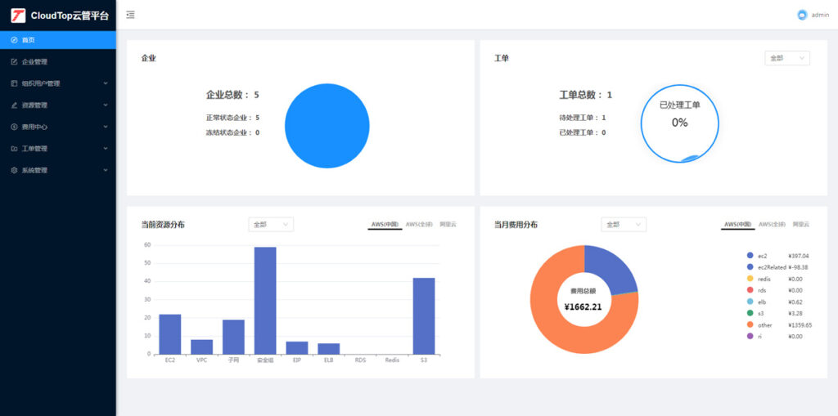This screenshot has height=416, width=838.
Task: Expand the 组织用户管理 submenu chevron
Action: coord(106,83)
